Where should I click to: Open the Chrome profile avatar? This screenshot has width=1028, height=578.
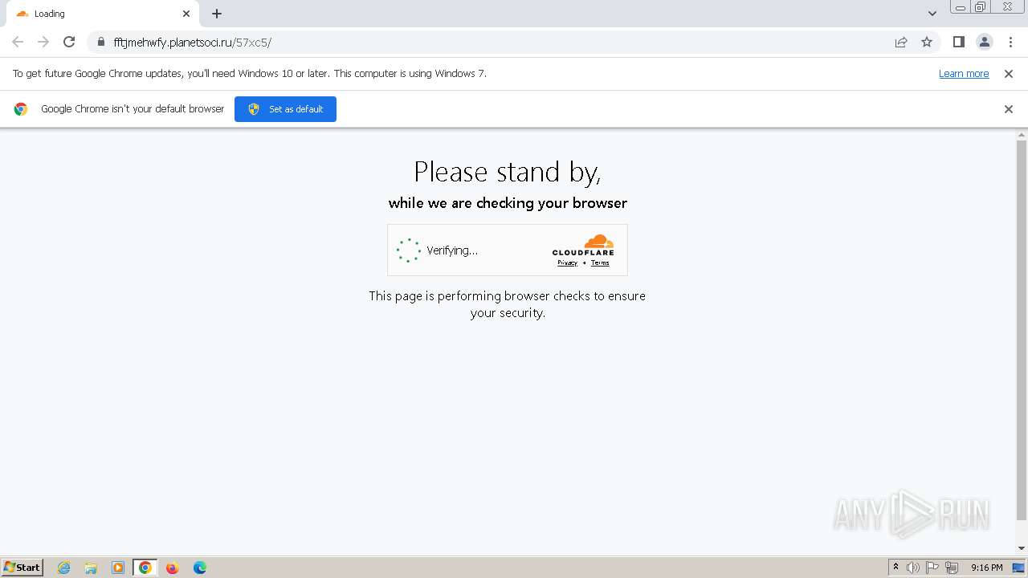click(x=984, y=42)
